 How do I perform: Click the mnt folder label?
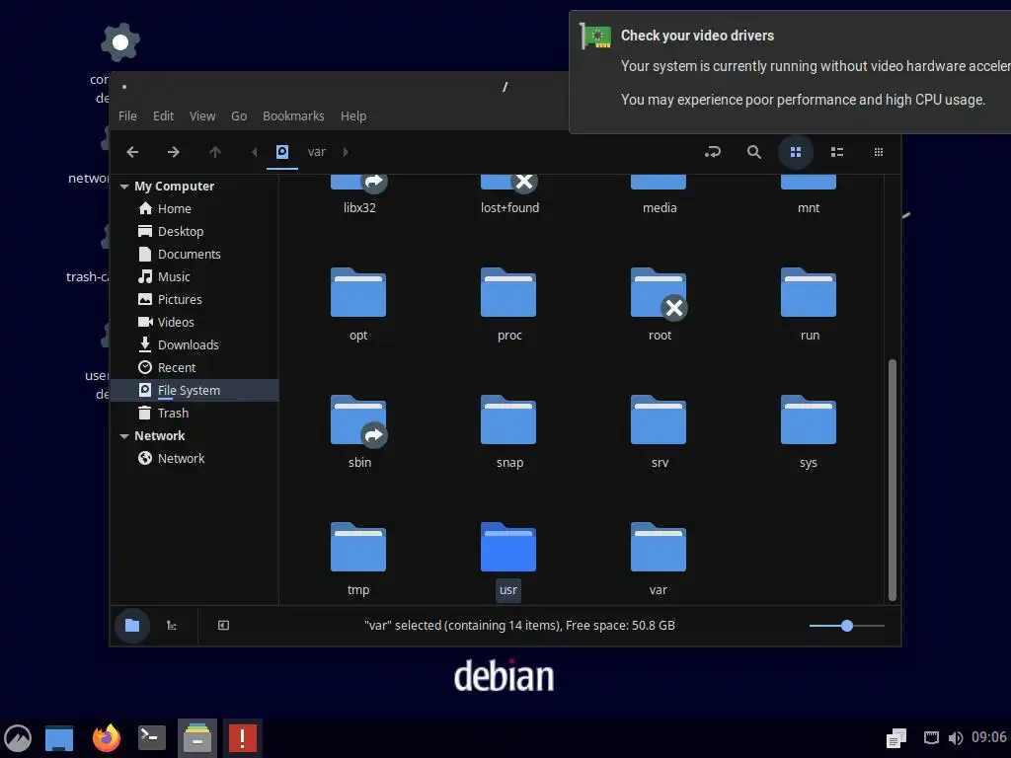[x=809, y=208]
